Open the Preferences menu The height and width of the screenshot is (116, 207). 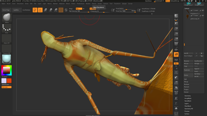(80, 4)
